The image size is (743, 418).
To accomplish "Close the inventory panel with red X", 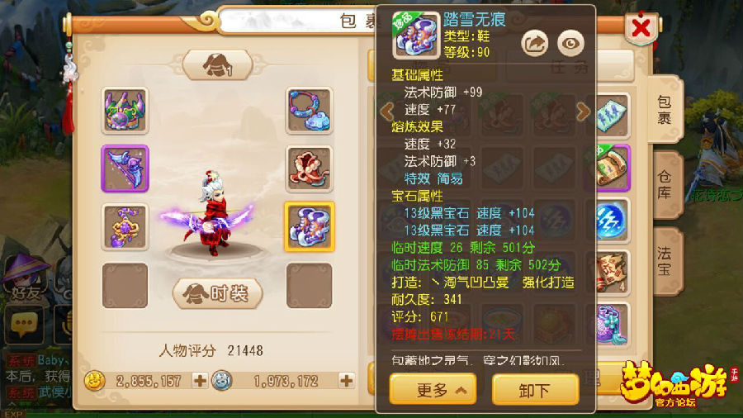I will coord(641,28).
